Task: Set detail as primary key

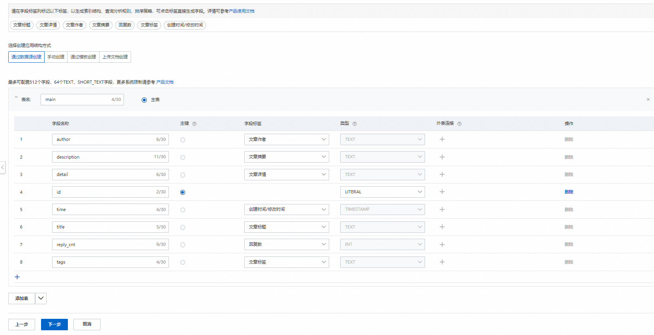Action: click(x=183, y=175)
